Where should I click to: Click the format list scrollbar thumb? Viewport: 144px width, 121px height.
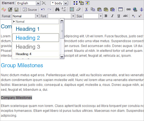click(x=62, y=31)
